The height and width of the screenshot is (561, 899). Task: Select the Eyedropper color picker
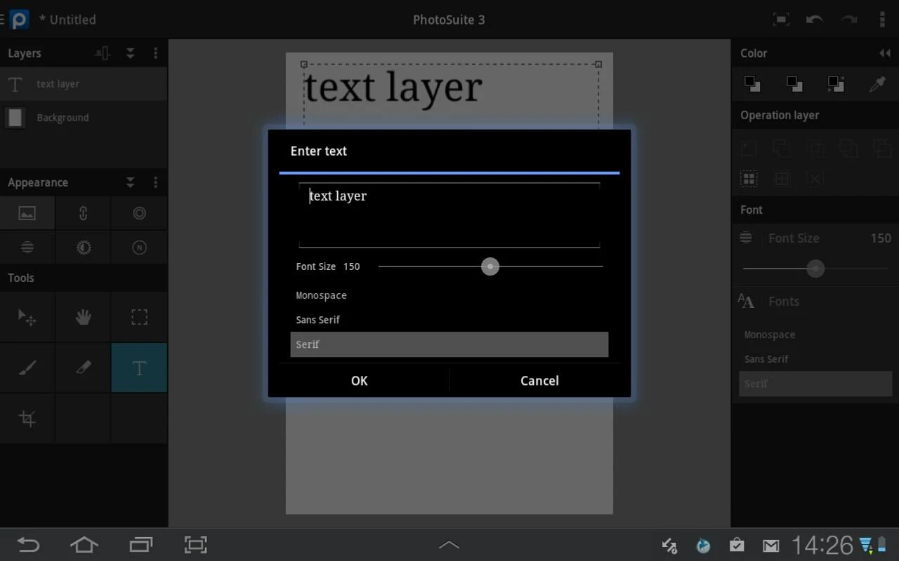click(877, 84)
